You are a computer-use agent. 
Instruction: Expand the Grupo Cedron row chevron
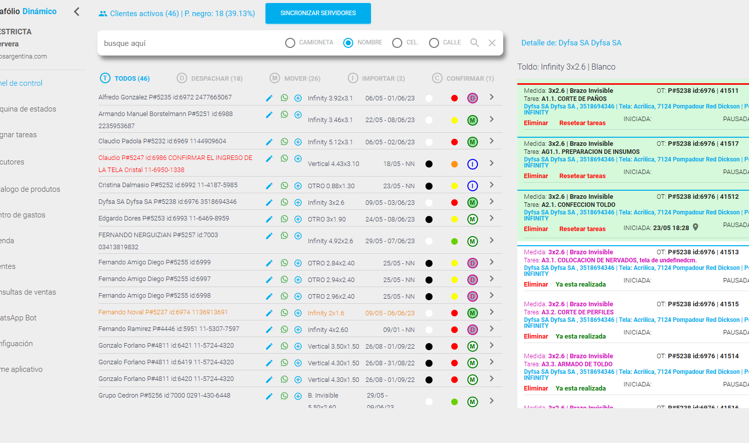492,401
